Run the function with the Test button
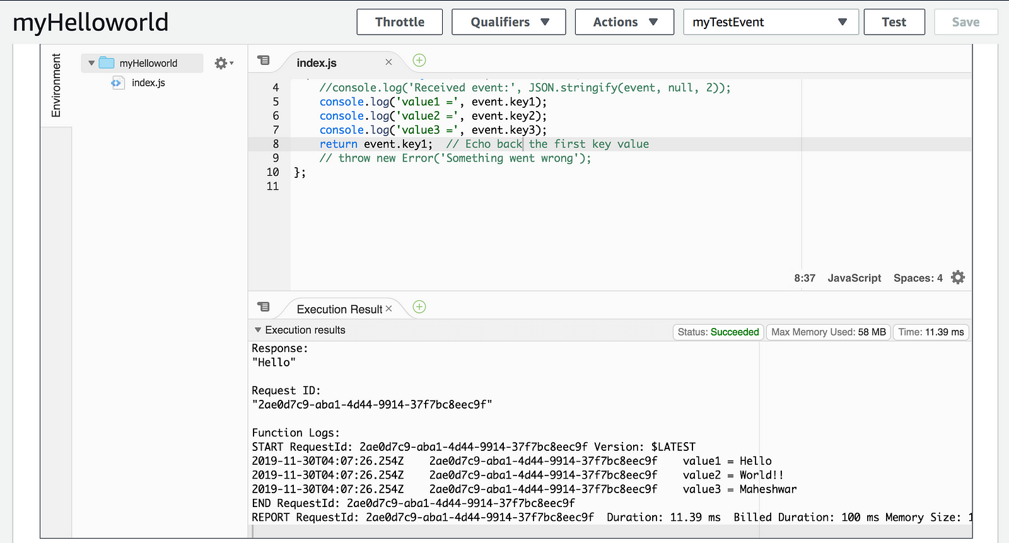Screen dimensions: 1009x543 point(894,22)
